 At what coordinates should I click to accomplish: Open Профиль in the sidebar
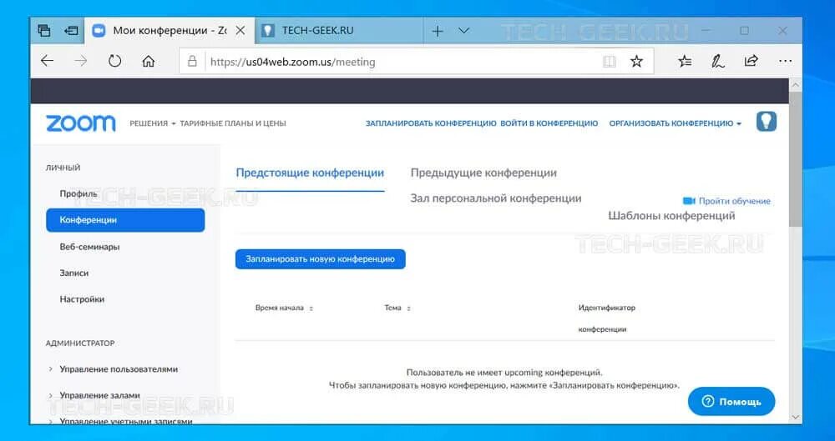78,193
